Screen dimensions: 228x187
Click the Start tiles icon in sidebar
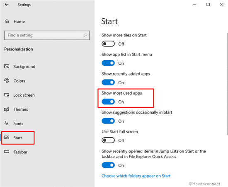pyautogui.click(x=7, y=137)
